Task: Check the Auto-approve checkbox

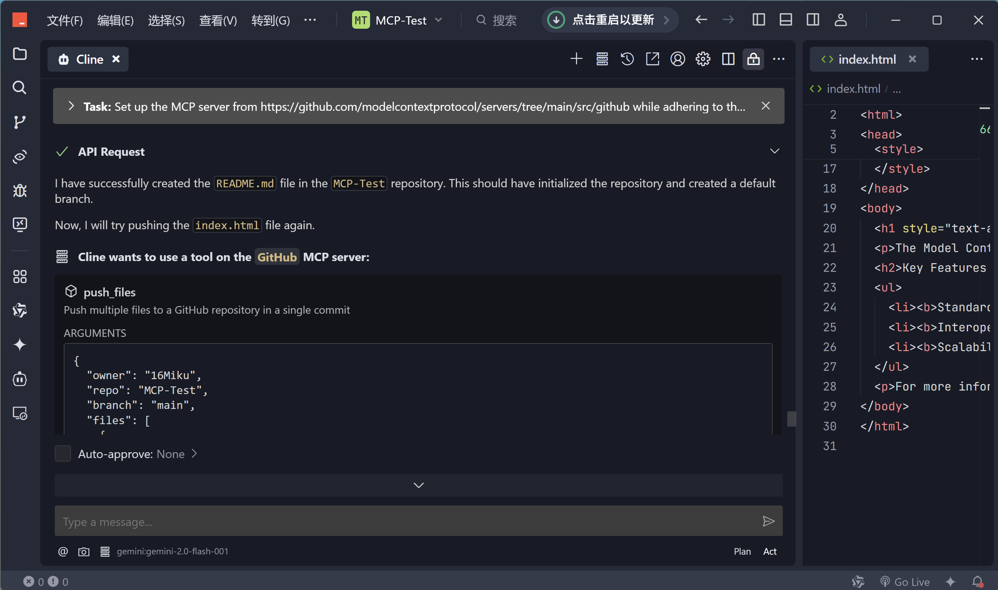Action: point(63,454)
